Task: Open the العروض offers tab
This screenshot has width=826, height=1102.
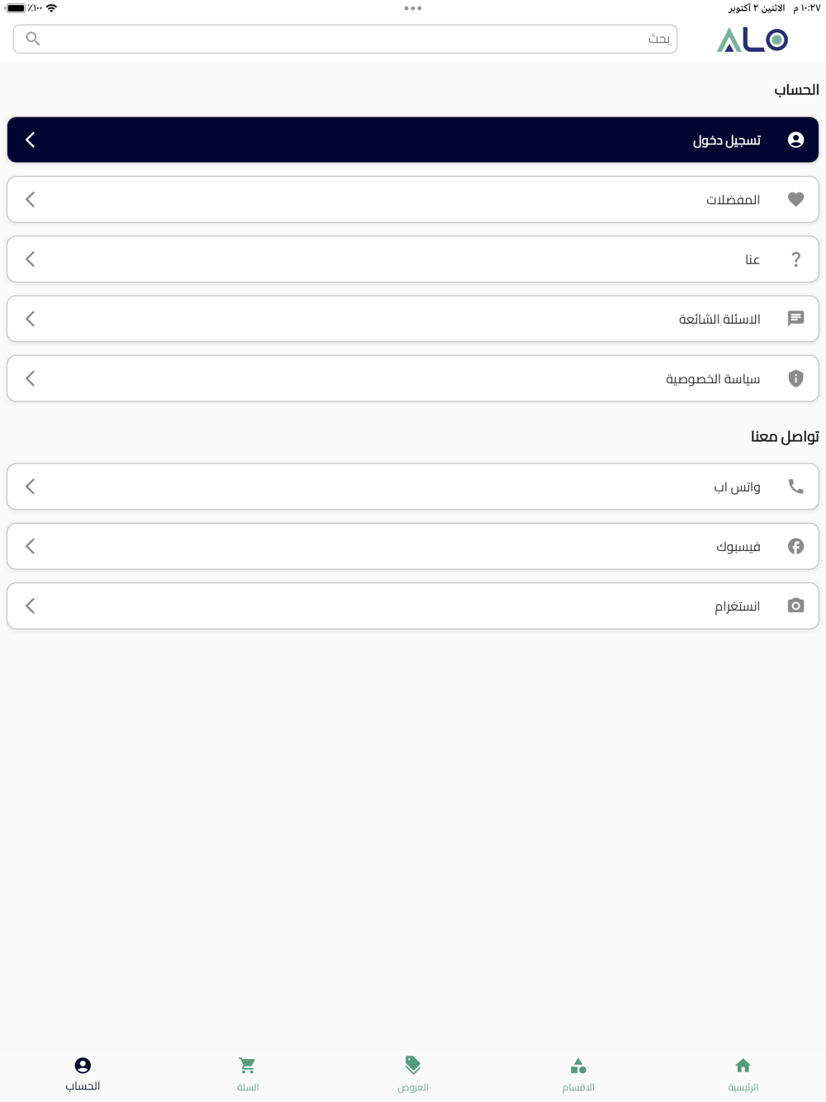Action: (413, 1075)
